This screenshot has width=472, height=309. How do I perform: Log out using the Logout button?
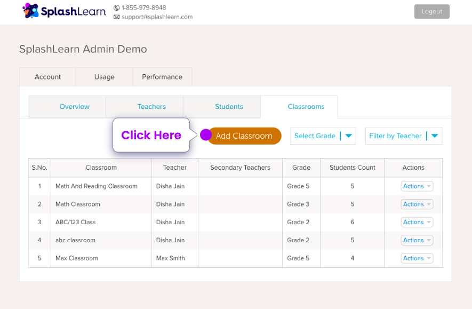431,11
